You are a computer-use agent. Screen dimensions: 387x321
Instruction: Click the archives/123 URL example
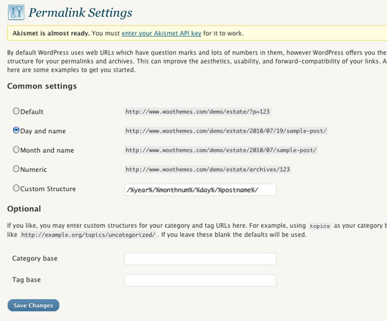(x=207, y=169)
